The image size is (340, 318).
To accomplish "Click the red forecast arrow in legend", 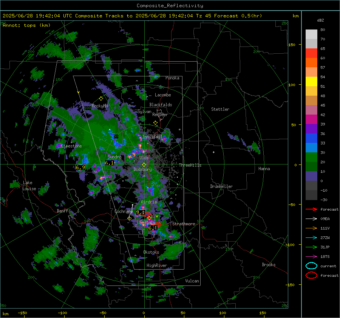I will 311,209.
